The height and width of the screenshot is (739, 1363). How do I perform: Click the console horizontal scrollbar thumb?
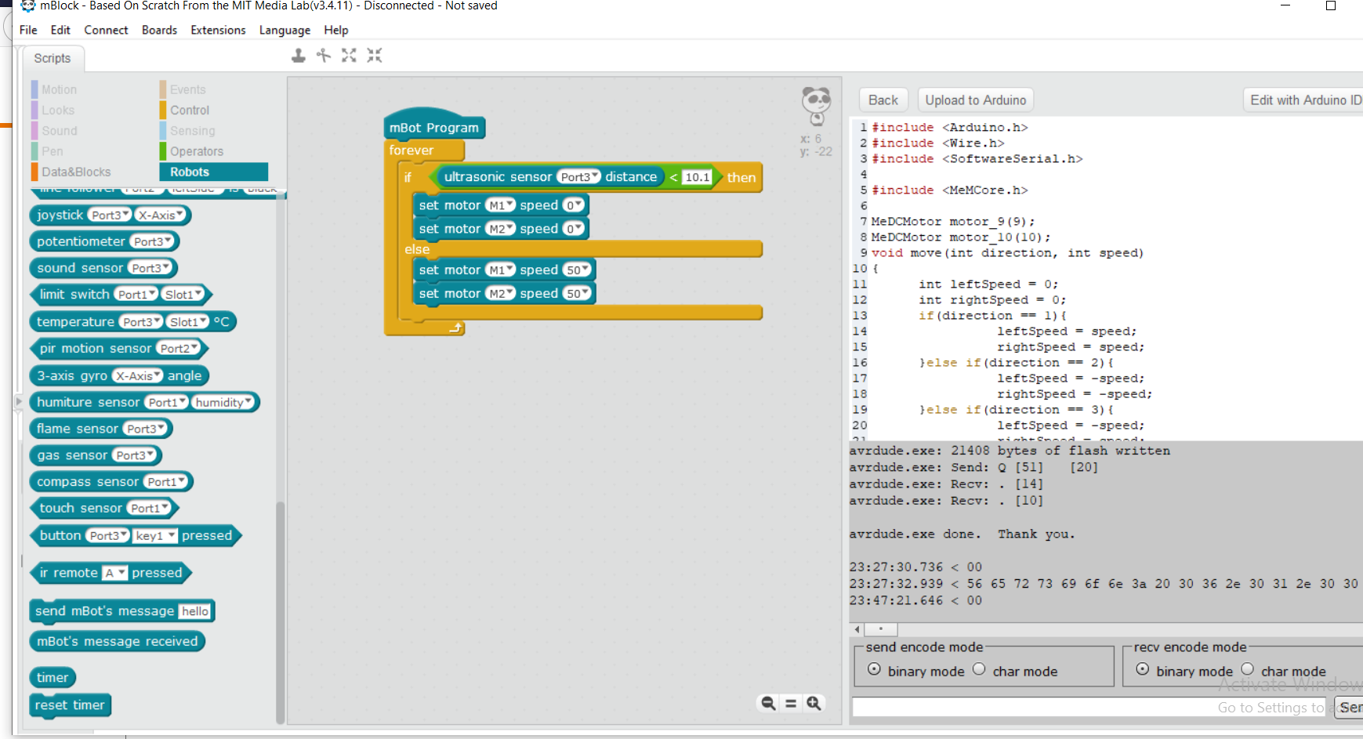(881, 629)
